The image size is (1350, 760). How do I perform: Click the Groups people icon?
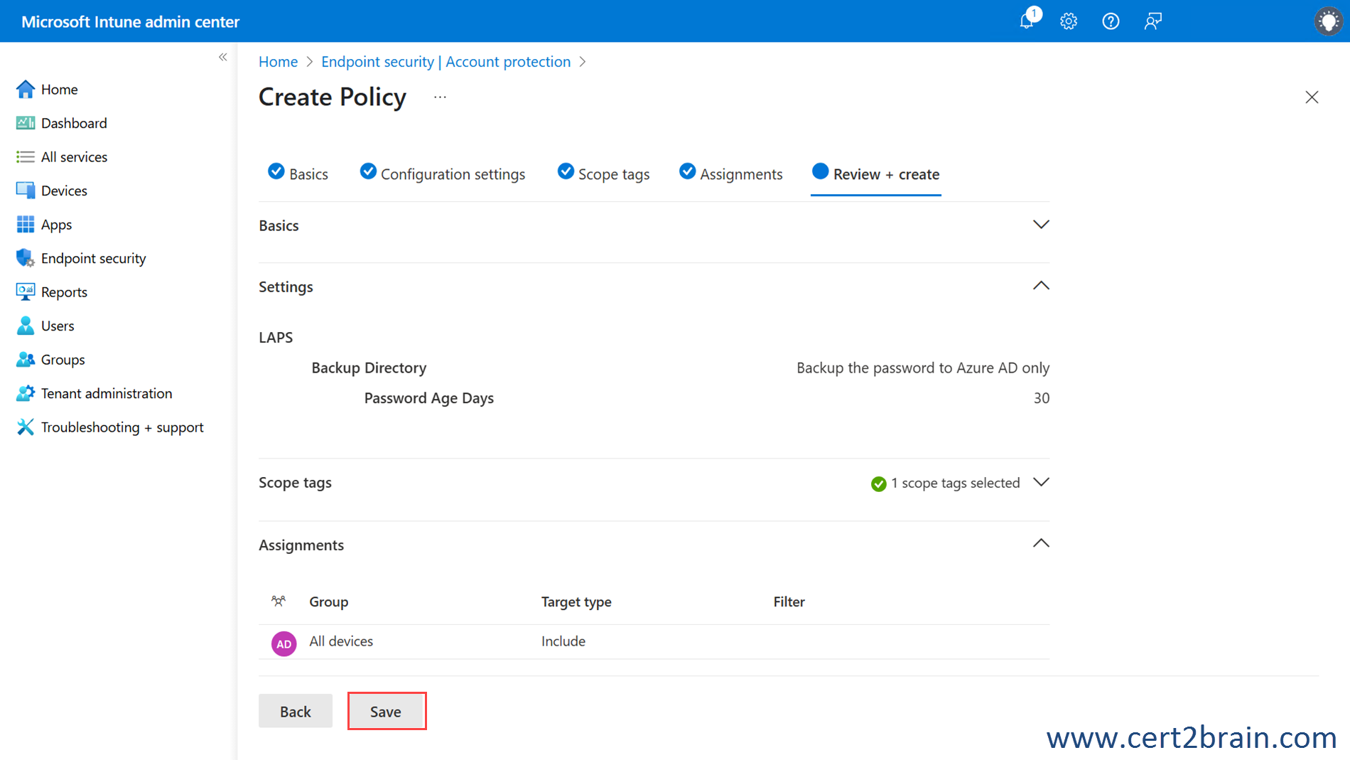(26, 359)
